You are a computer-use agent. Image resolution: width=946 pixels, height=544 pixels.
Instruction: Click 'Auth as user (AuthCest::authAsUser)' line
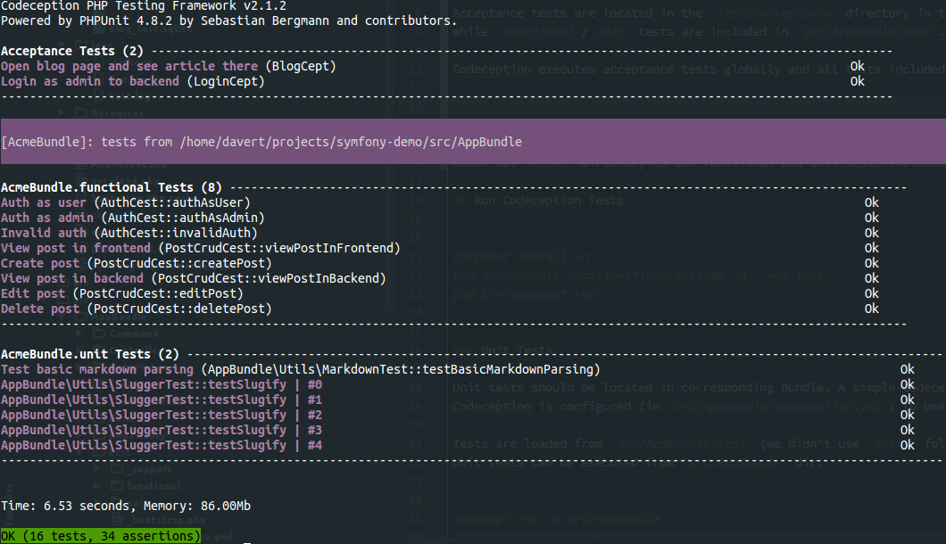pyautogui.click(x=126, y=202)
